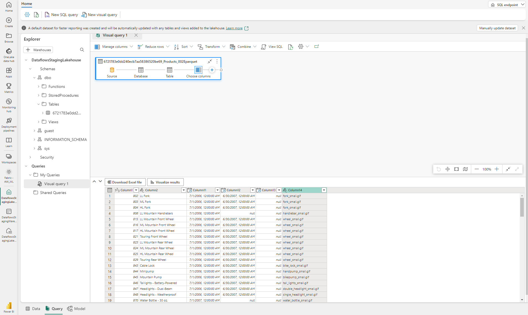
Task: Open Apps from the left rail
Action: [9, 73]
